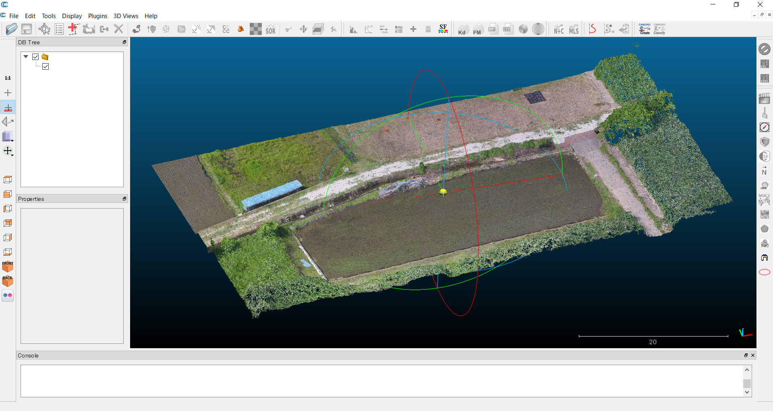Click the CANUPO Classify plugin icon

[x=659, y=29]
